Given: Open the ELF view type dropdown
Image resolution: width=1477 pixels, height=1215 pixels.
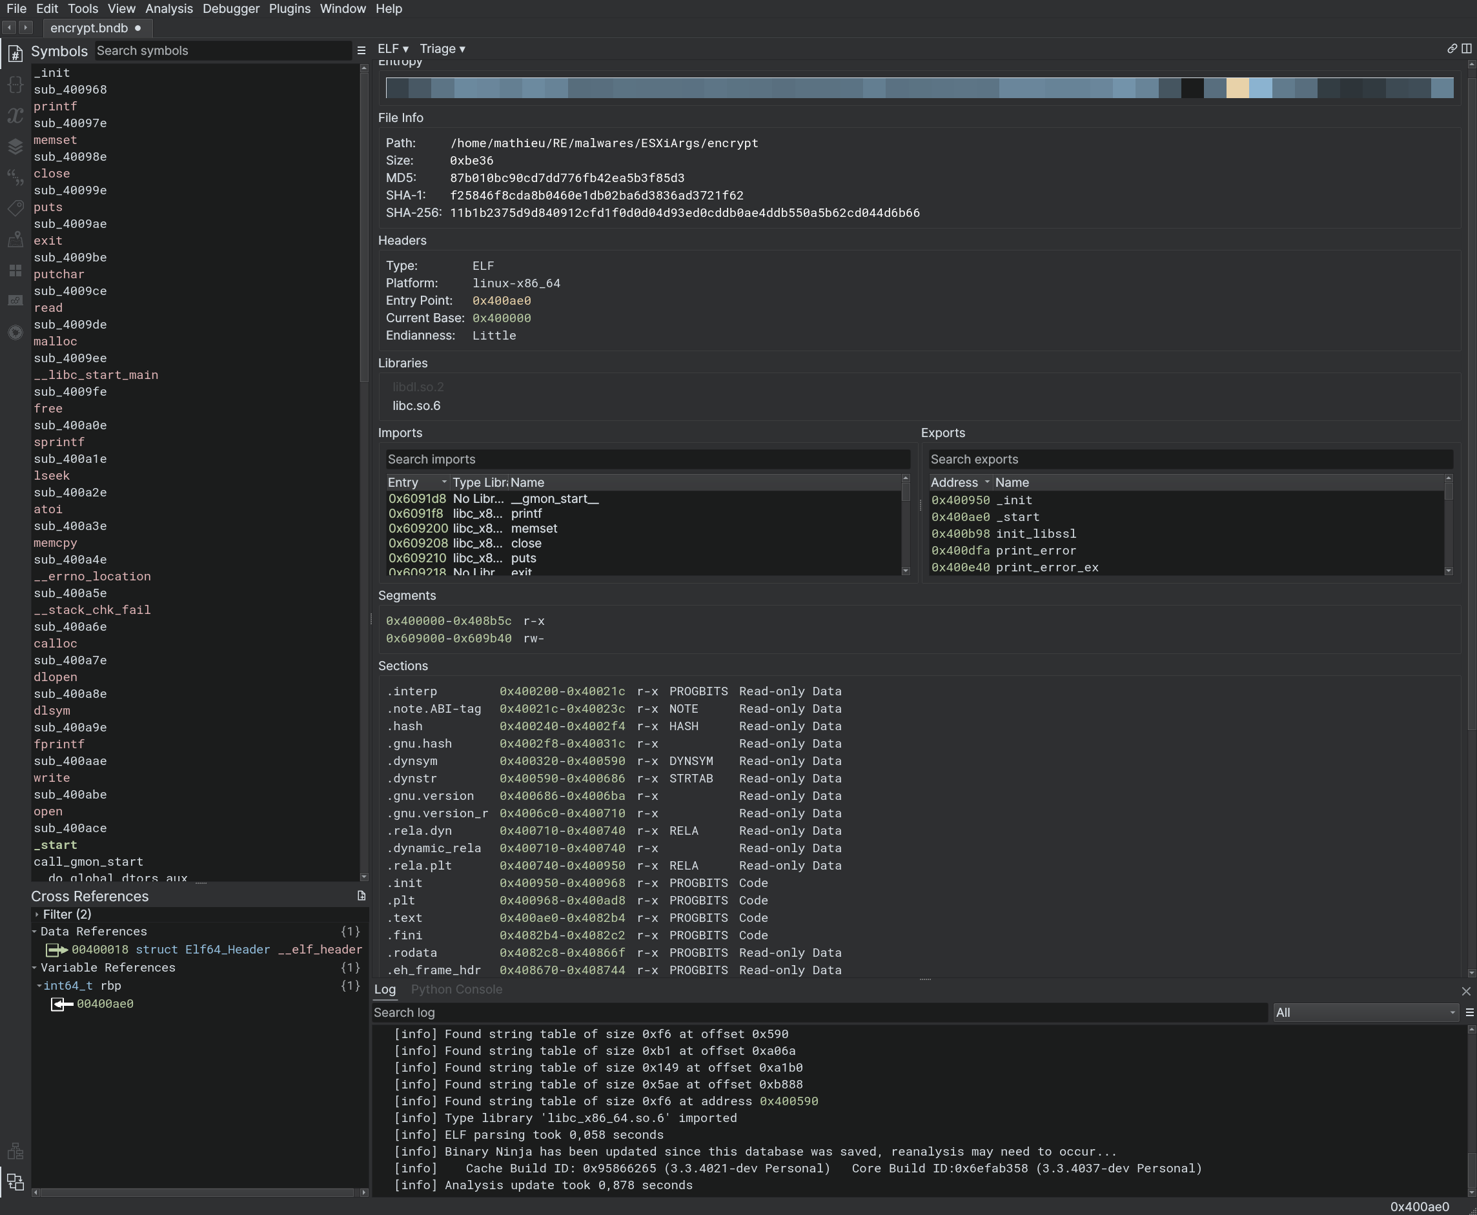Looking at the screenshot, I should point(392,49).
